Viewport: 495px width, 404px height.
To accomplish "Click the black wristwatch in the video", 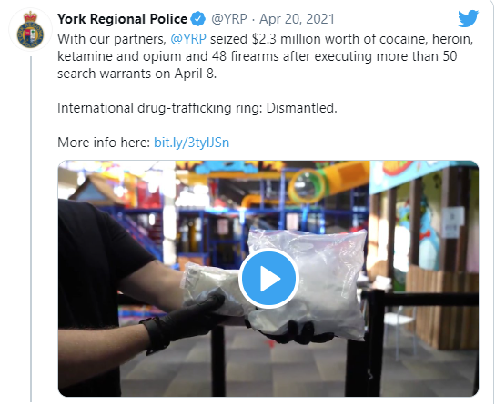I will click(x=153, y=336).
